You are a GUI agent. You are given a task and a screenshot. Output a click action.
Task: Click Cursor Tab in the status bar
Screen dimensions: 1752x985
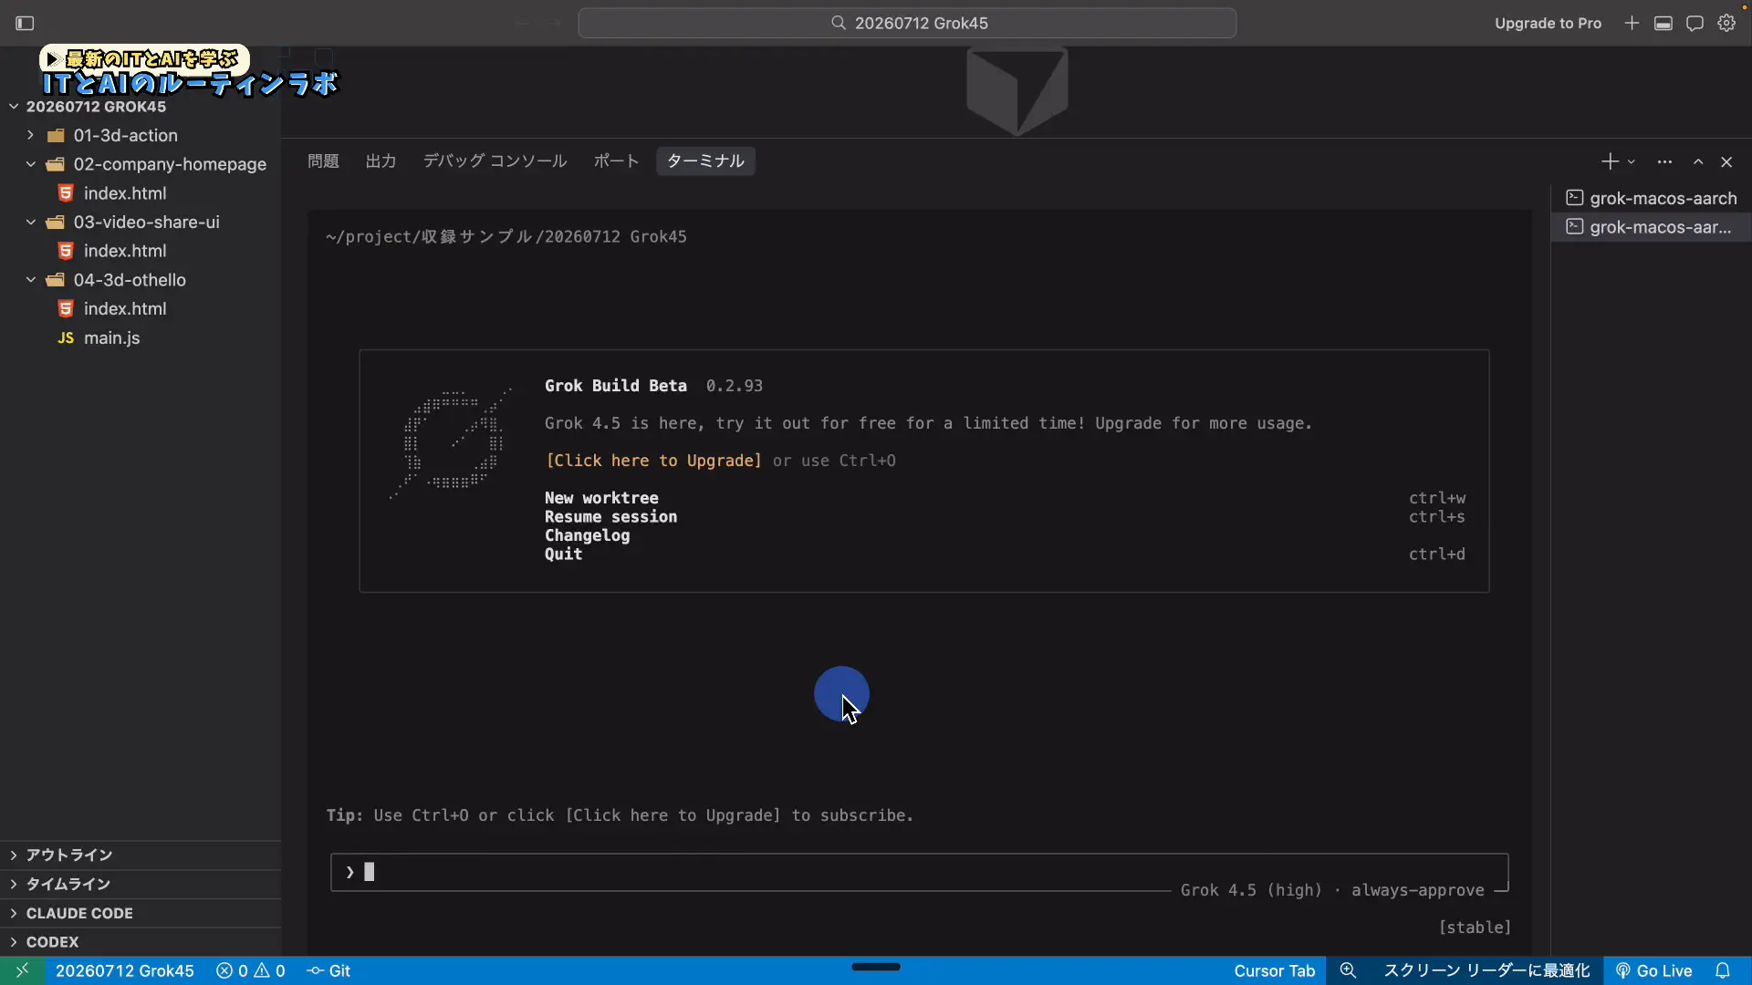click(1274, 970)
